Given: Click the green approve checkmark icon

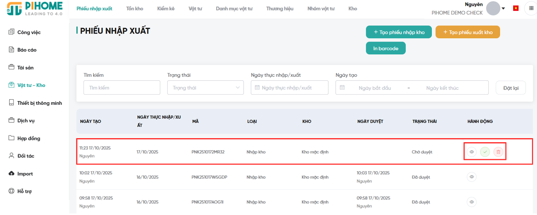Looking at the screenshot, I should click(485, 152).
